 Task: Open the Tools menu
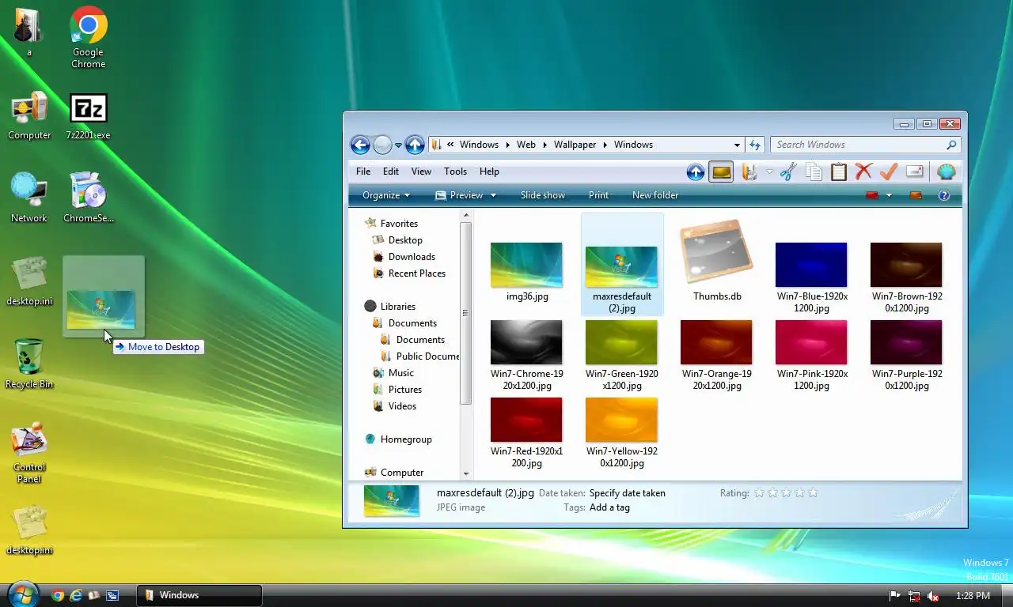click(x=455, y=172)
